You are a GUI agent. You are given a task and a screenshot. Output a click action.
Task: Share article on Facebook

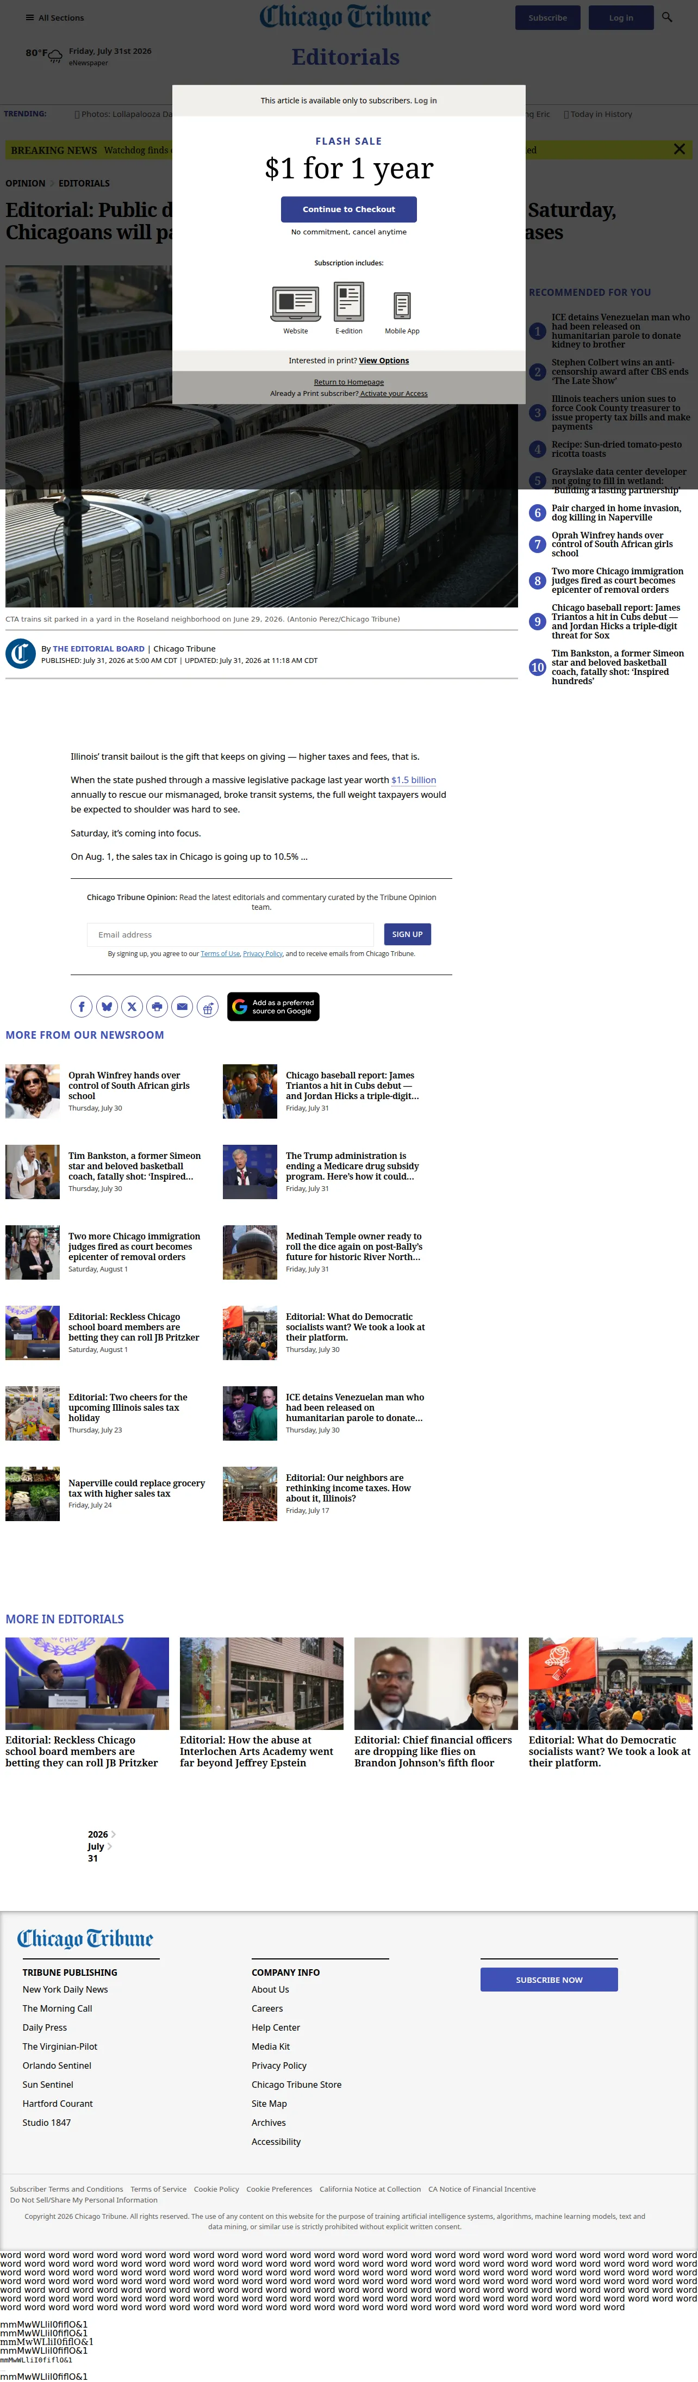coord(82,1007)
